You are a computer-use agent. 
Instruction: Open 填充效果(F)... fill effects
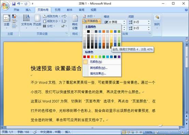[x=102, y=73]
